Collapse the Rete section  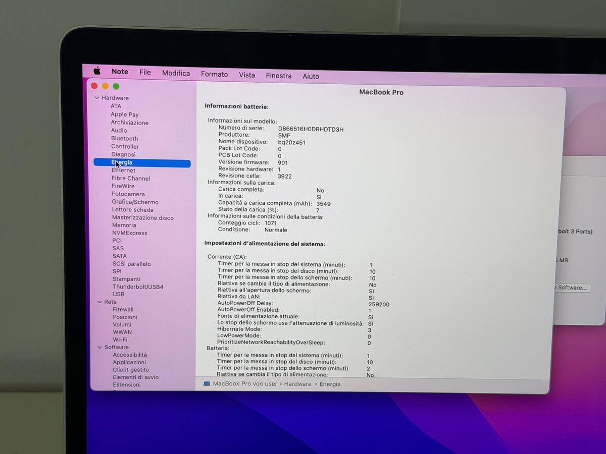tap(99, 302)
